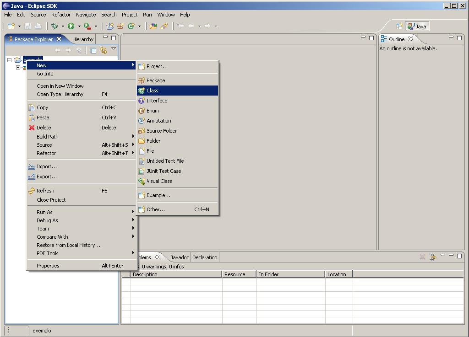
Task: Click the Print toolbar icon
Action: point(38,26)
